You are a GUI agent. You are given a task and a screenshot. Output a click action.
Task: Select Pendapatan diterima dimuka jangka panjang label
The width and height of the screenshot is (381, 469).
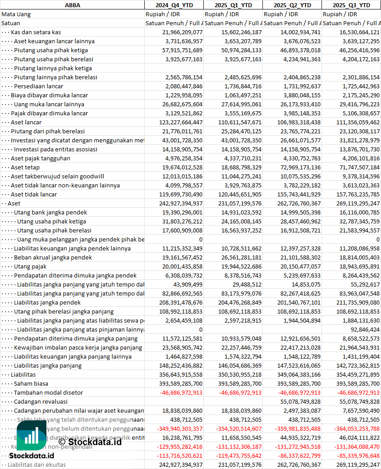pyautogui.click(x=76, y=339)
